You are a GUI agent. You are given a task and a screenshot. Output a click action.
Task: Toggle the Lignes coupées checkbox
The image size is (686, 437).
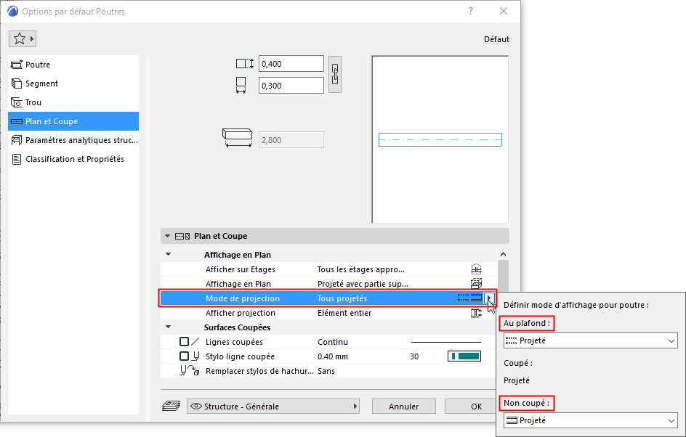[184, 342]
